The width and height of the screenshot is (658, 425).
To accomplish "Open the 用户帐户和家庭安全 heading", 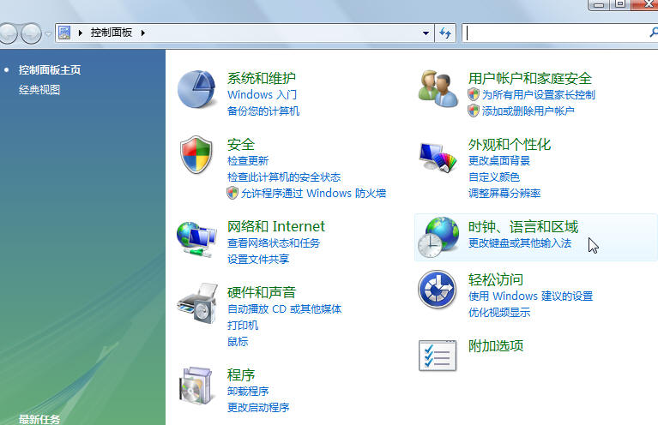I will [529, 78].
